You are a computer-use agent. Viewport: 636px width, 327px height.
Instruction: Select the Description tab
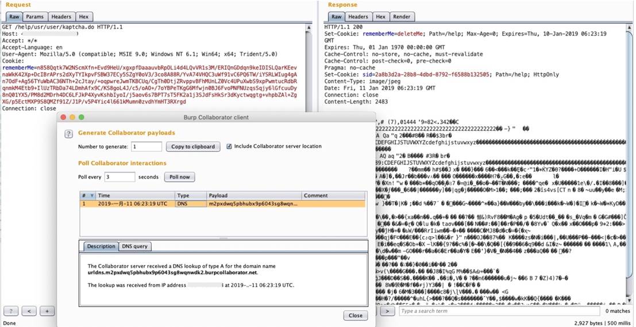click(x=101, y=247)
